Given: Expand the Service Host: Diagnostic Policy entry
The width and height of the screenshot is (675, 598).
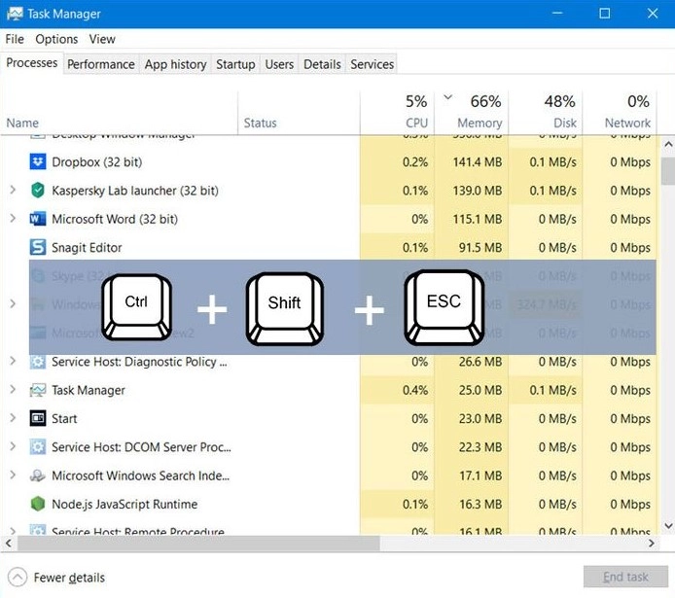Looking at the screenshot, I should pos(13,362).
